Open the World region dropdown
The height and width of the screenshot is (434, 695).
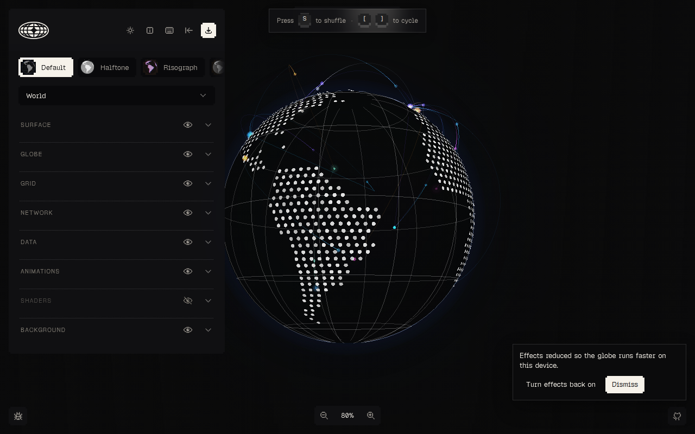pos(117,95)
